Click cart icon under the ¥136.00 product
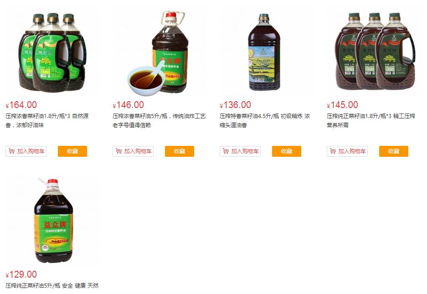 tap(226, 151)
